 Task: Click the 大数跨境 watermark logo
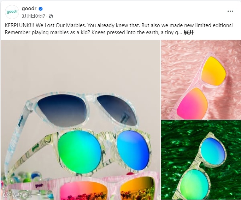(x=17, y=195)
